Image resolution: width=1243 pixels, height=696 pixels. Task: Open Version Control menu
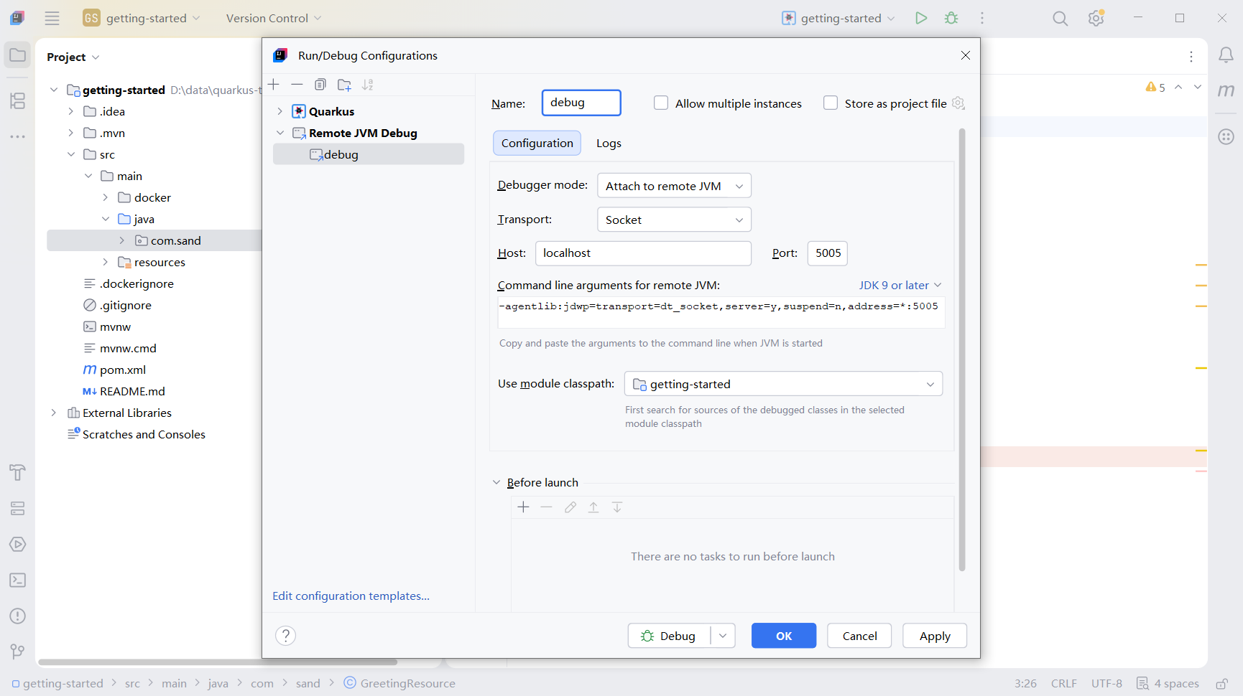coord(274,18)
